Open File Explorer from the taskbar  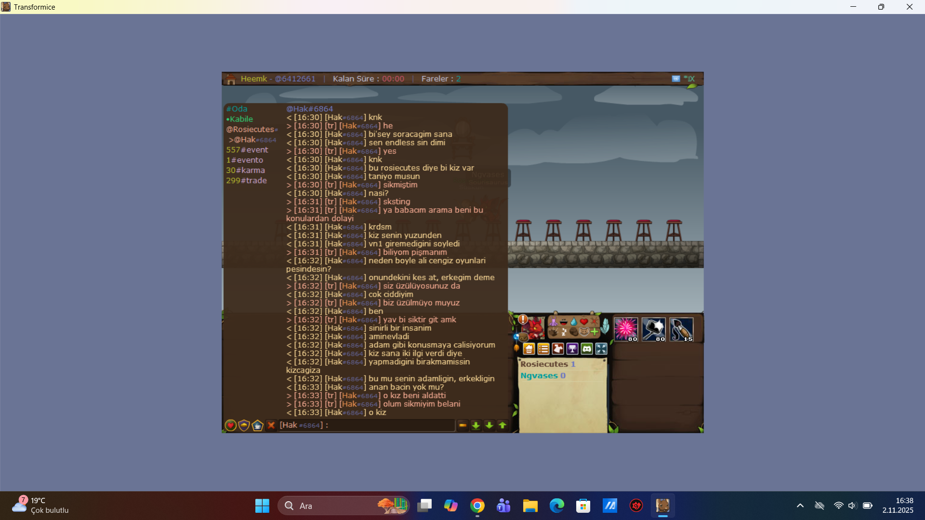click(x=530, y=506)
